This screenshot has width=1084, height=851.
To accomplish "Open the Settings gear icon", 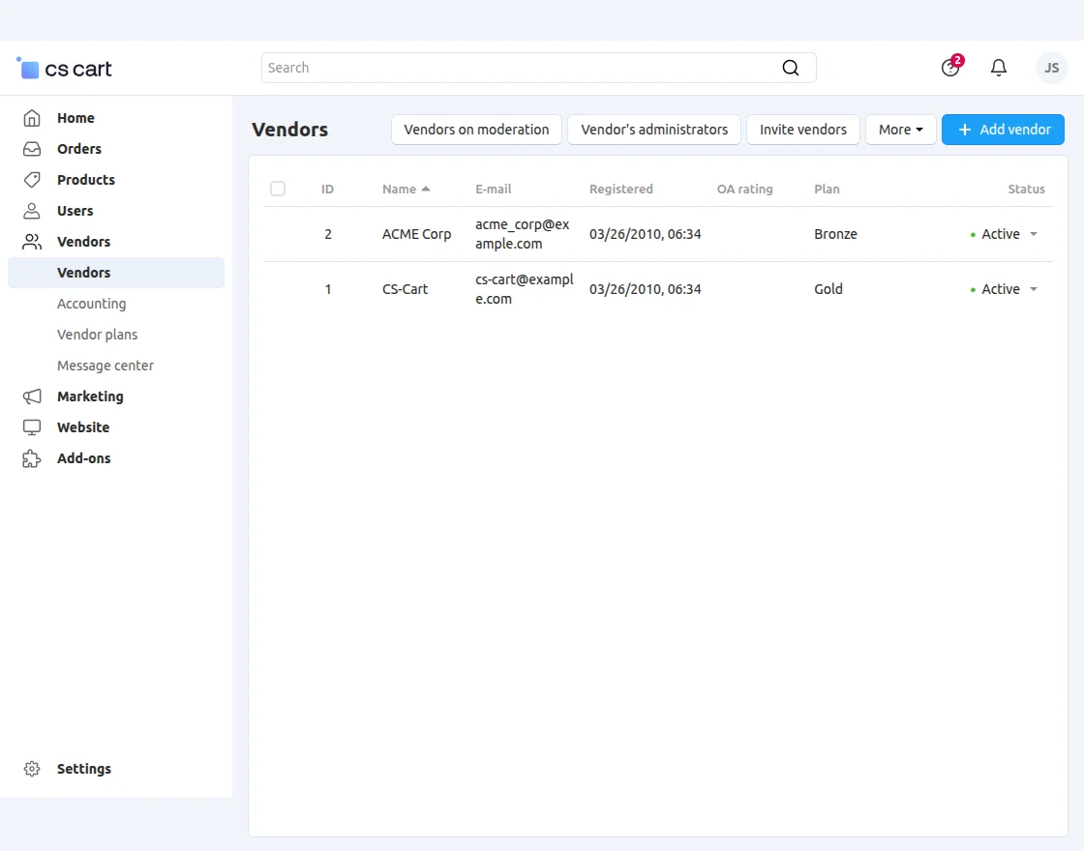I will tap(32, 769).
